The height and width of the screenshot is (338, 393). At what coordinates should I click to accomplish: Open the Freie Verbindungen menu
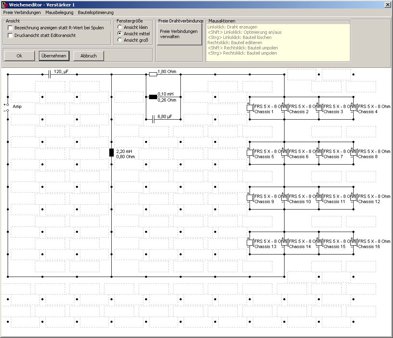pos(22,12)
